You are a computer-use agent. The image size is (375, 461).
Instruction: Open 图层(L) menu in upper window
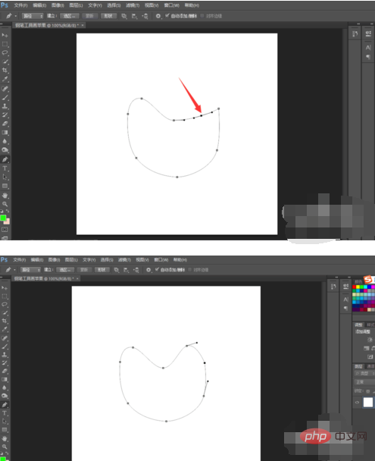pos(76,5)
